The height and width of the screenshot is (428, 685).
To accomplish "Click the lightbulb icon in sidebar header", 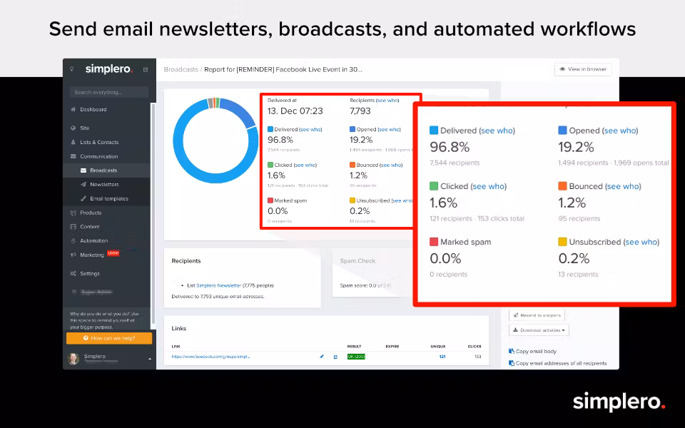I will (71, 69).
